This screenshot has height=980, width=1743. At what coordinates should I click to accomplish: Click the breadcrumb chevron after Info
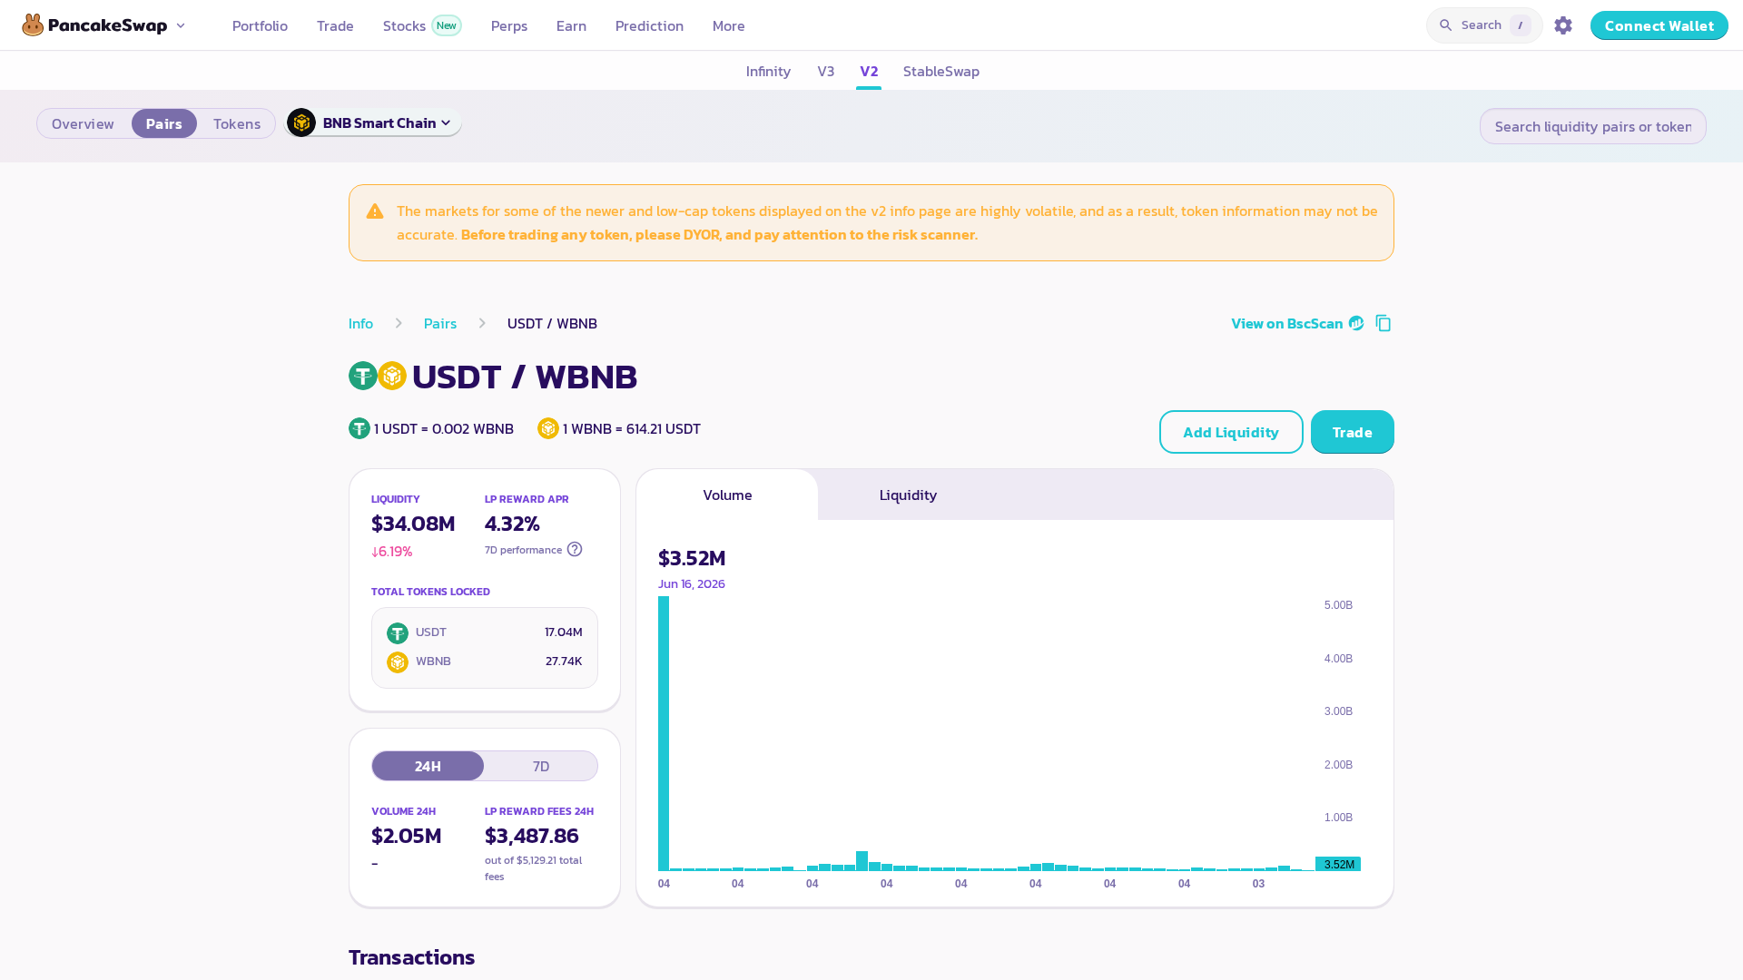click(399, 323)
